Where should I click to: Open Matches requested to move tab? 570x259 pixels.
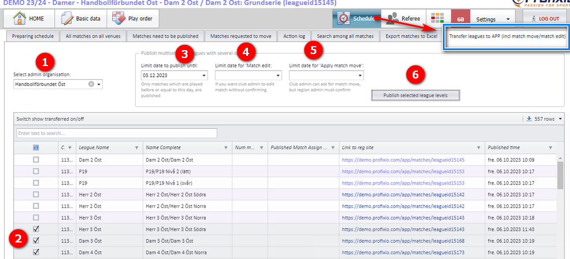[x=241, y=36]
